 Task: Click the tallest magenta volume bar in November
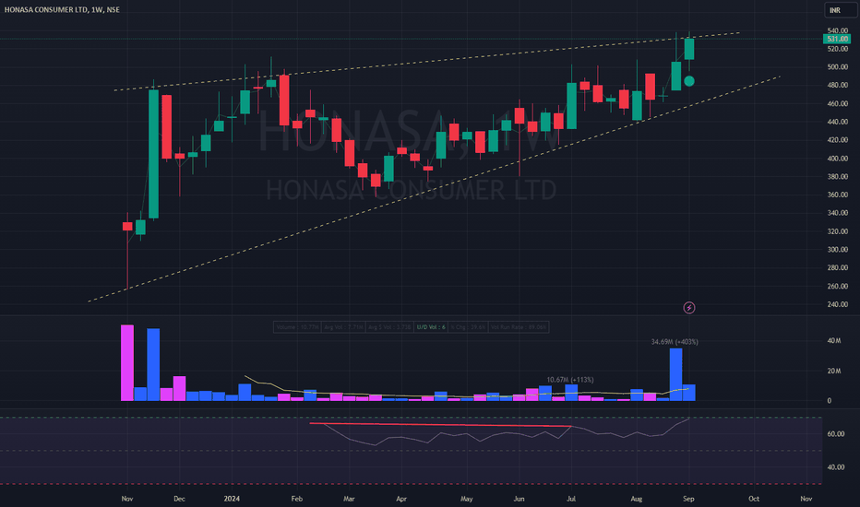coord(127,363)
